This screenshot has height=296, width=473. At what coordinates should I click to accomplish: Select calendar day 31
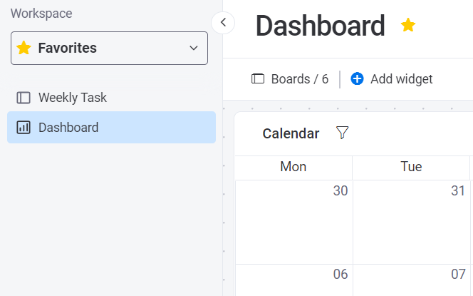(412, 221)
